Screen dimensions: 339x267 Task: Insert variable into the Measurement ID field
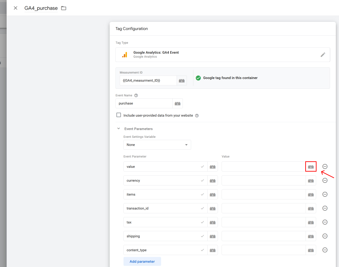[x=182, y=80]
